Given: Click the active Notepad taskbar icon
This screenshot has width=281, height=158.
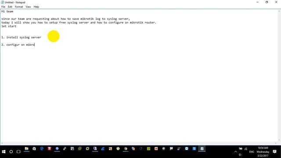Looking at the screenshot, I should (x=202, y=149).
